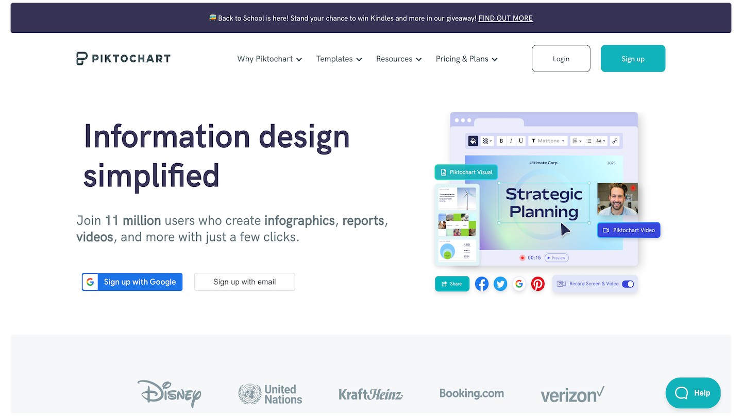Expand the Templates menu
This screenshot has width=742, height=417.
pyautogui.click(x=339, y=59)
